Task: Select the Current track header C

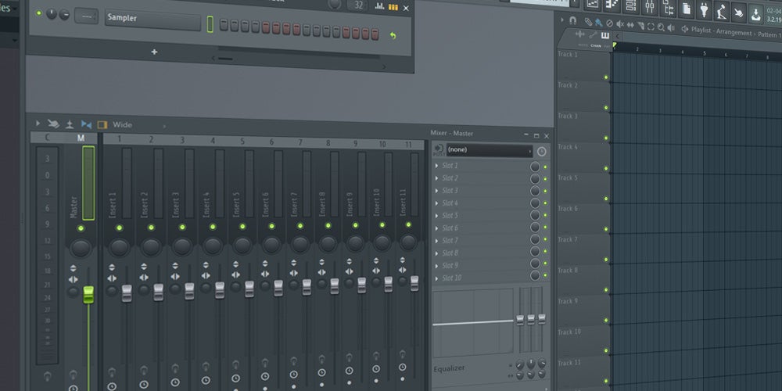Action: point(48,137)
